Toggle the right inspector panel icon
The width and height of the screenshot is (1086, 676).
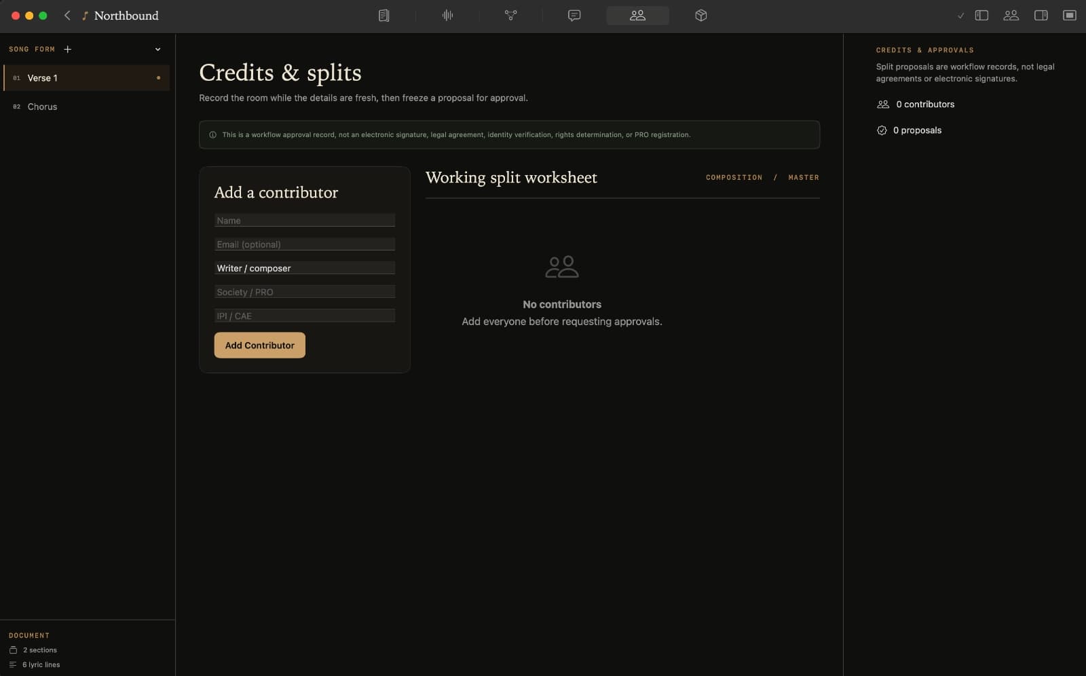click(1041, 15)
